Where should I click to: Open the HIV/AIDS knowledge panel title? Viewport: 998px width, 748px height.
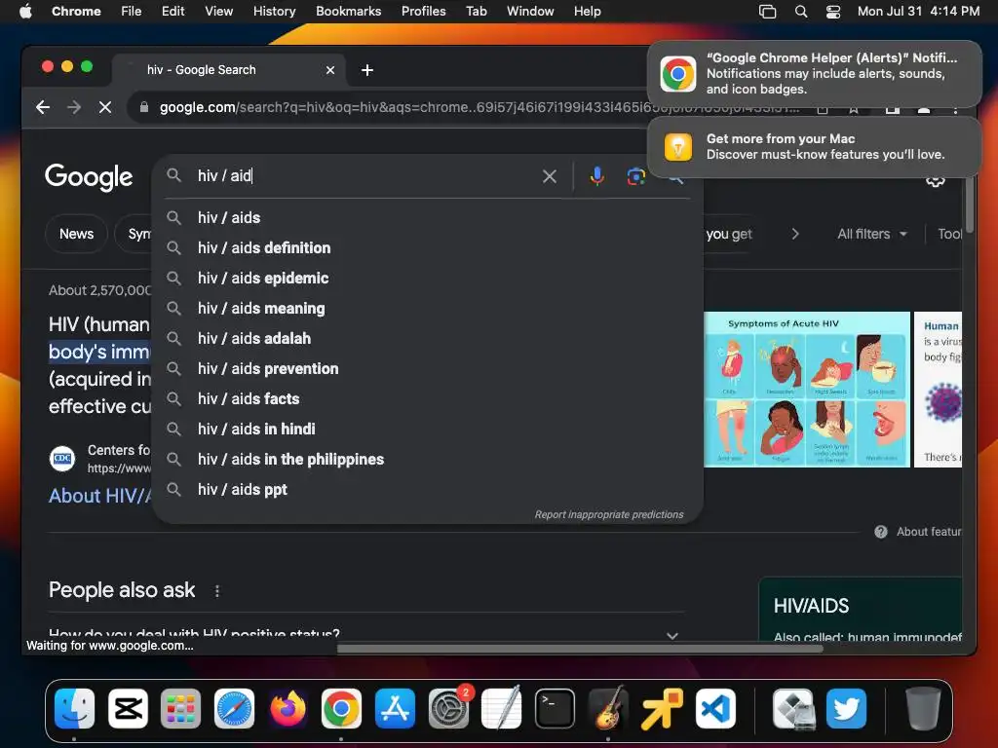point(811,606)
